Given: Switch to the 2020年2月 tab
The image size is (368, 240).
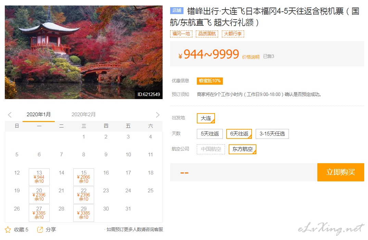Looking at the screenshot, I should click(x=83, y=115).
